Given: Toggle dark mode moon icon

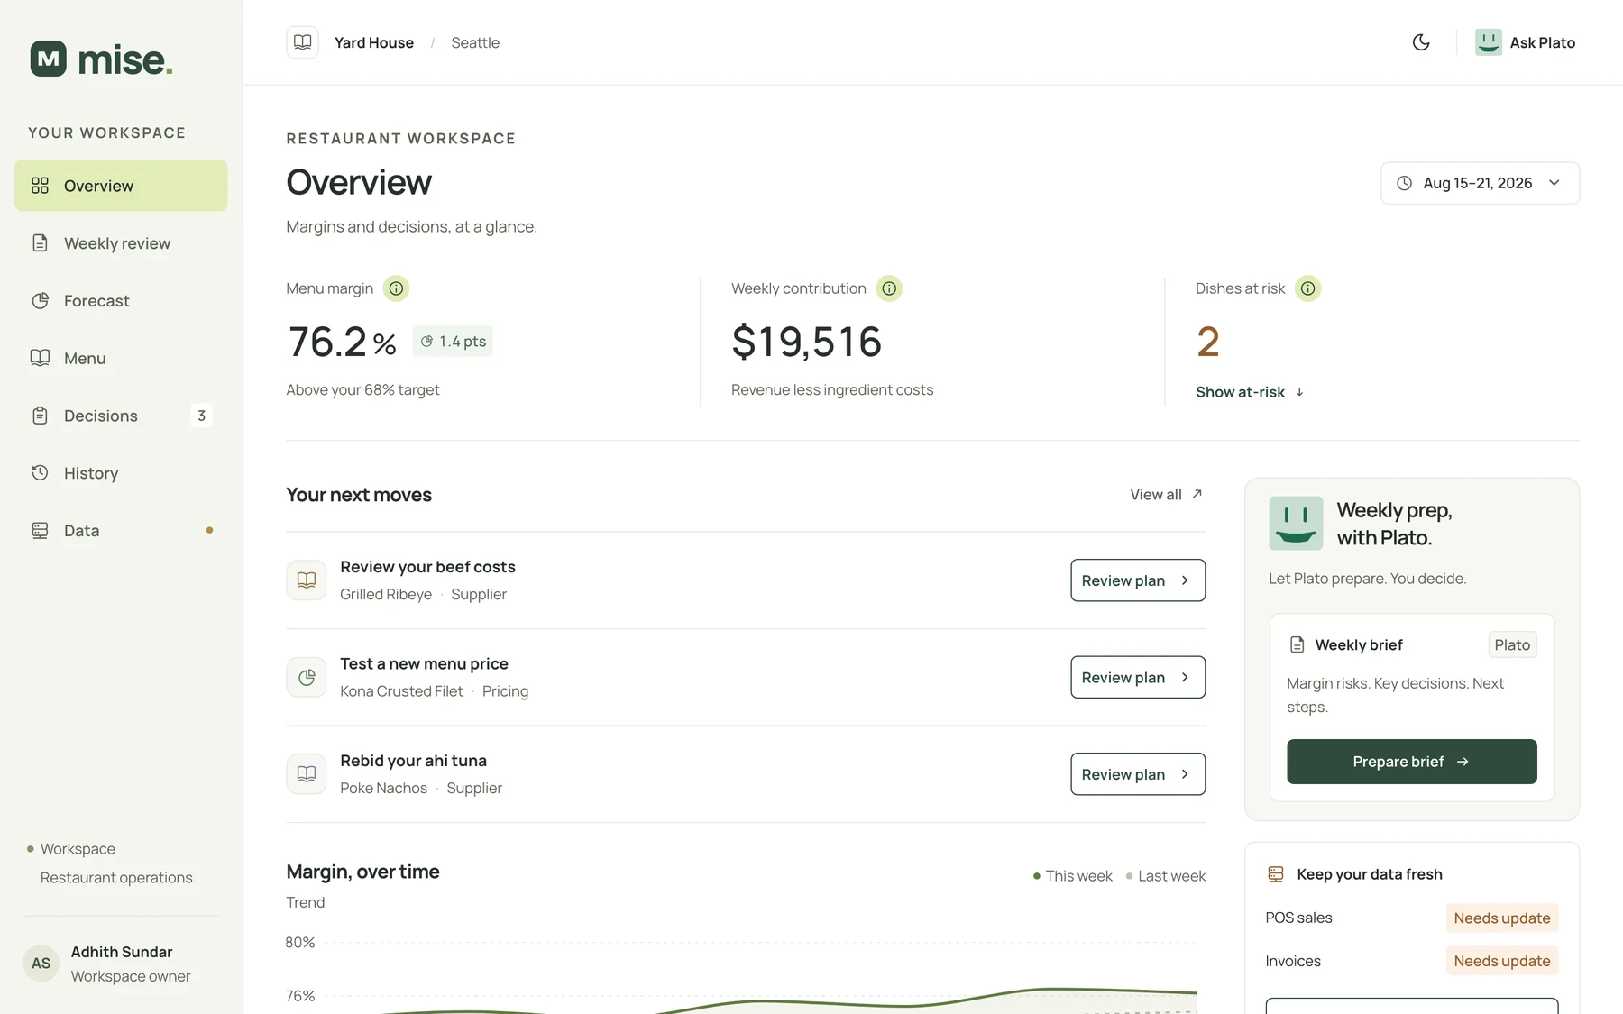Looking at the screenshot, I should (1421, 42).
